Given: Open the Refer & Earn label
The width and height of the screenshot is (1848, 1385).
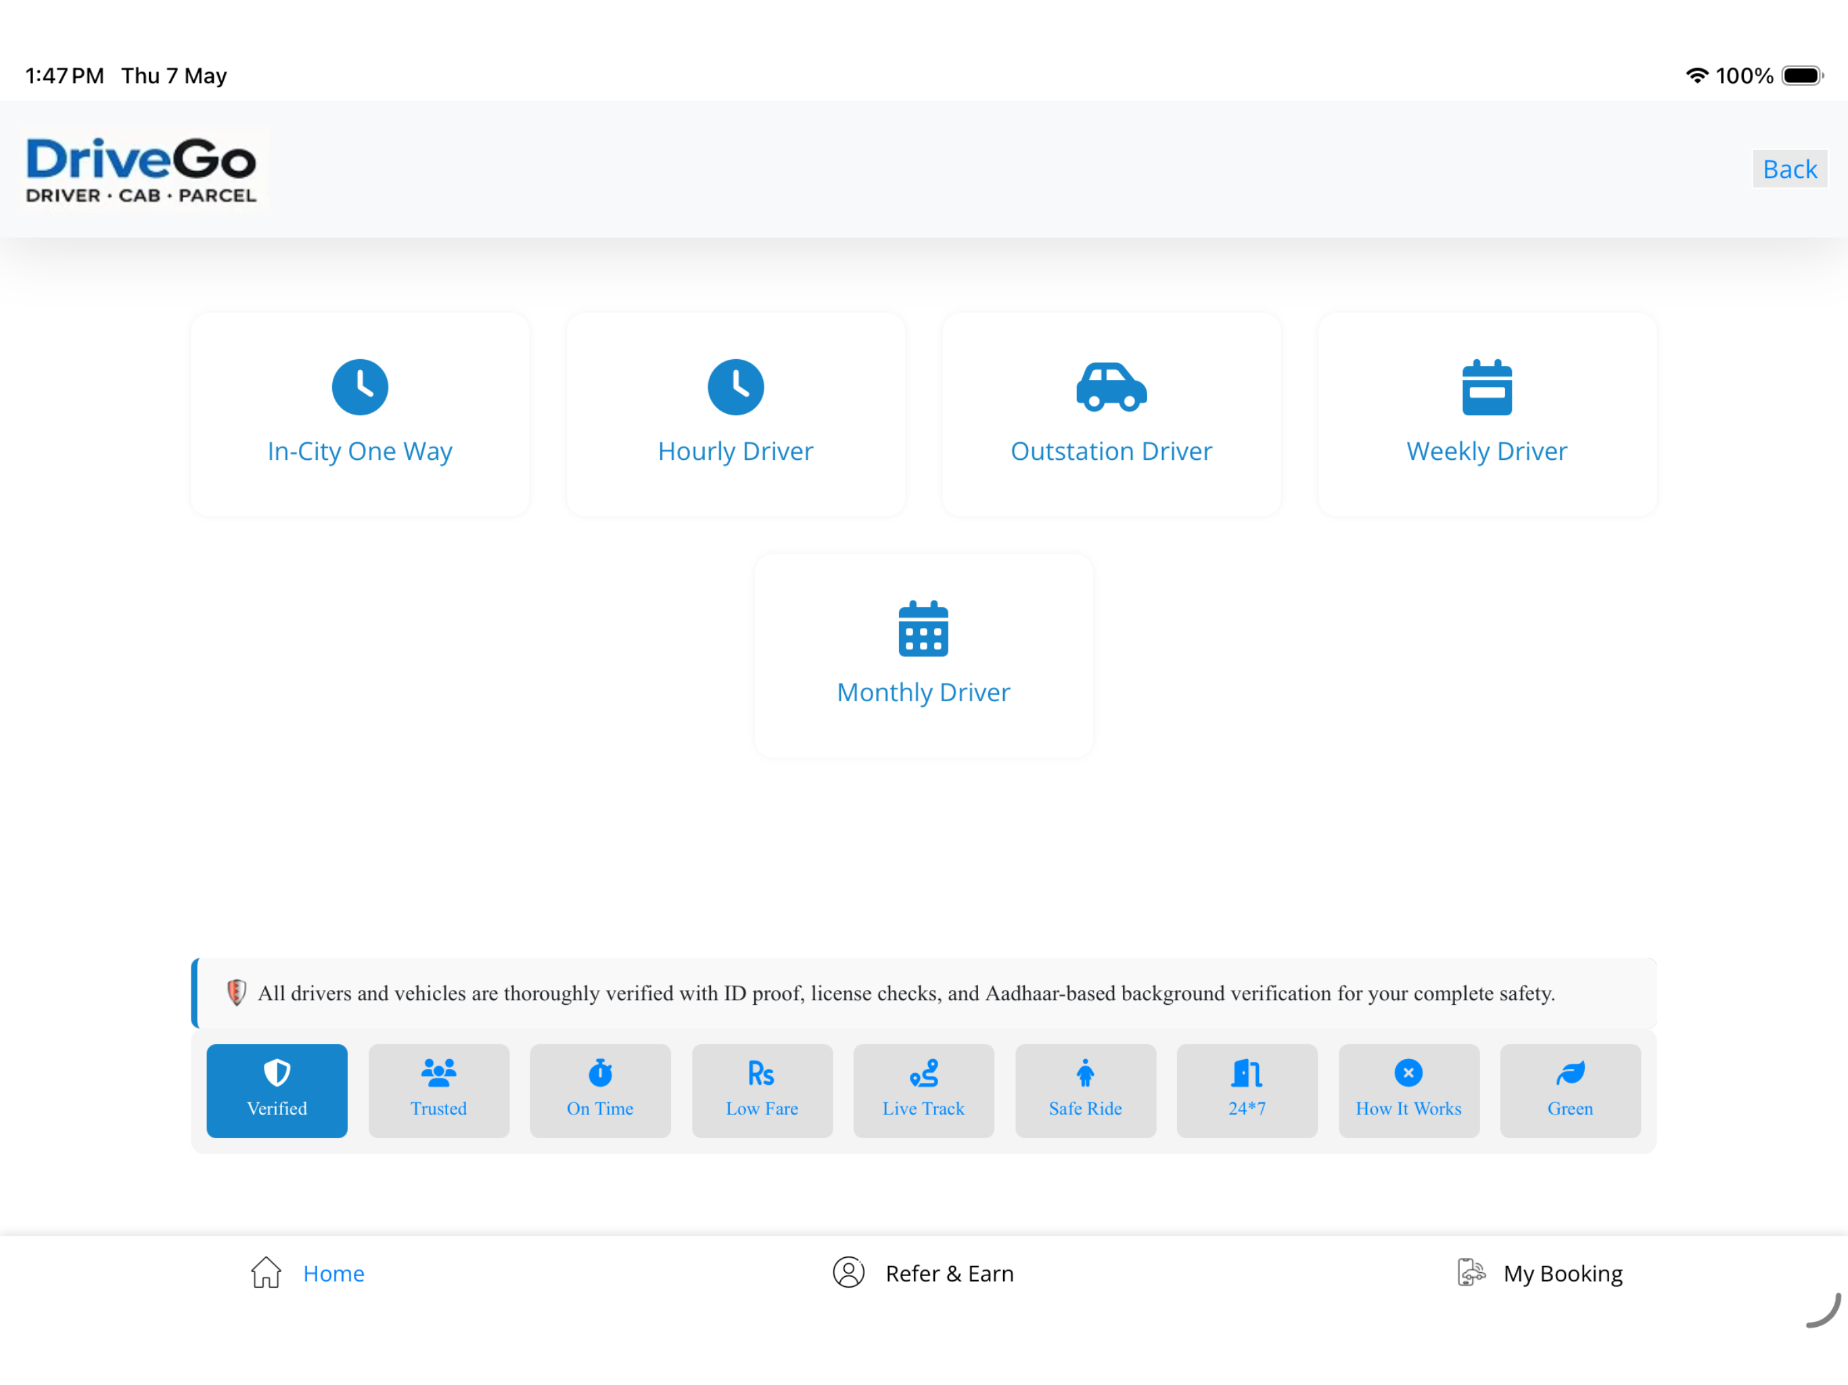Looking at the screenshot, I should 949,1274.
